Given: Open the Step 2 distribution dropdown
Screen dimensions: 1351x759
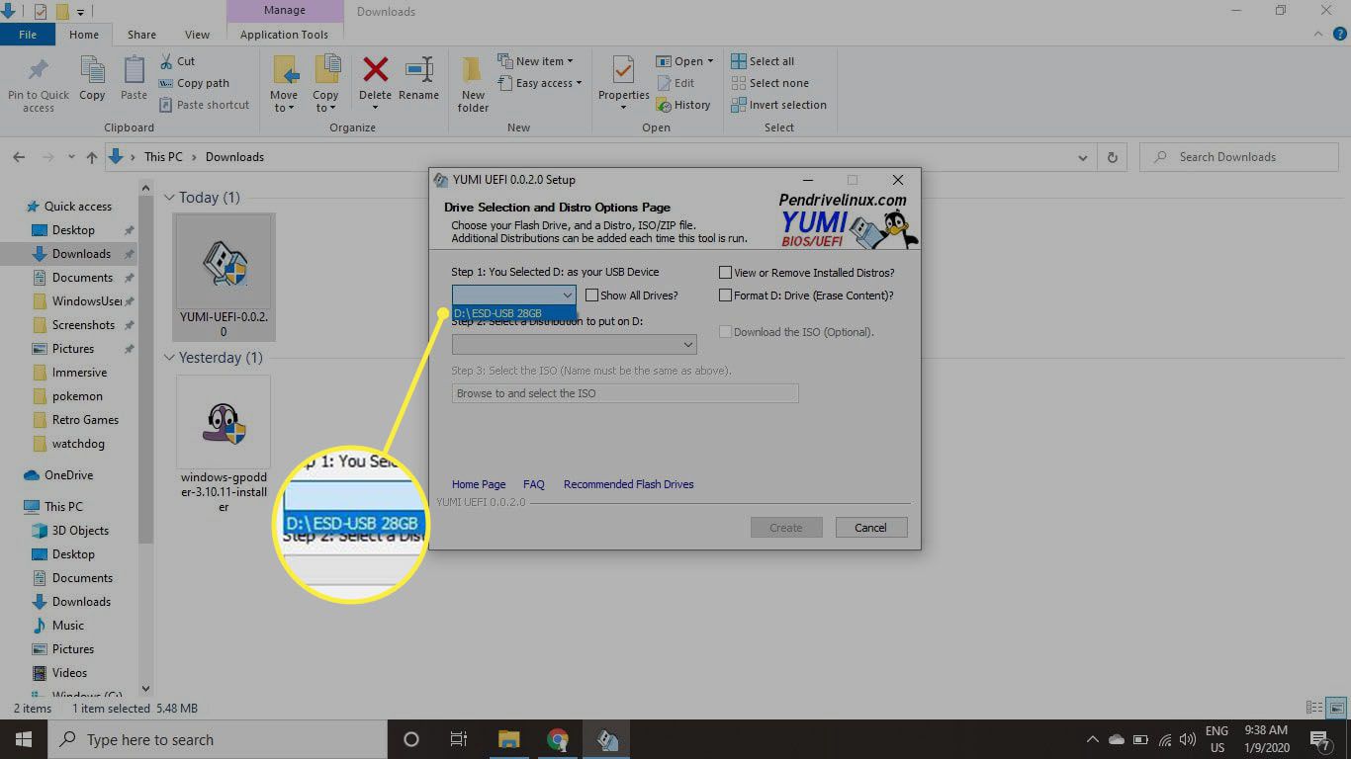Looking at the screenshot, I should click(x=574, y=345).
